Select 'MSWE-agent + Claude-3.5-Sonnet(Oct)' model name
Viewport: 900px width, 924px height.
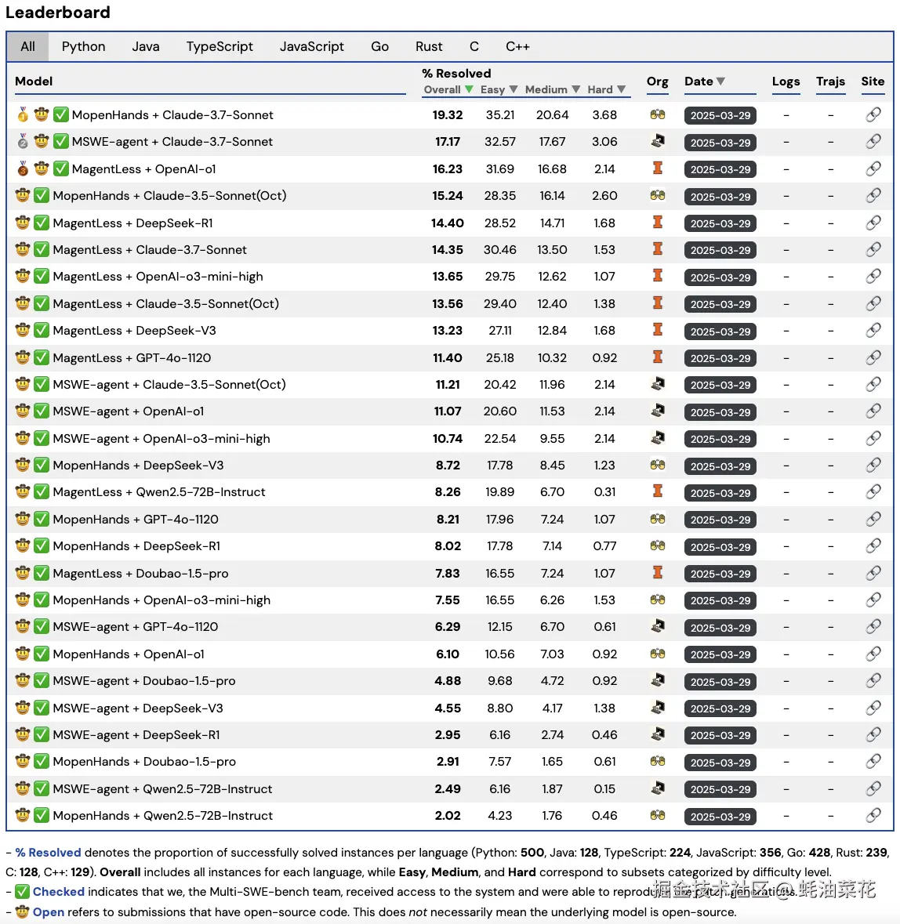tap(169, 384)
